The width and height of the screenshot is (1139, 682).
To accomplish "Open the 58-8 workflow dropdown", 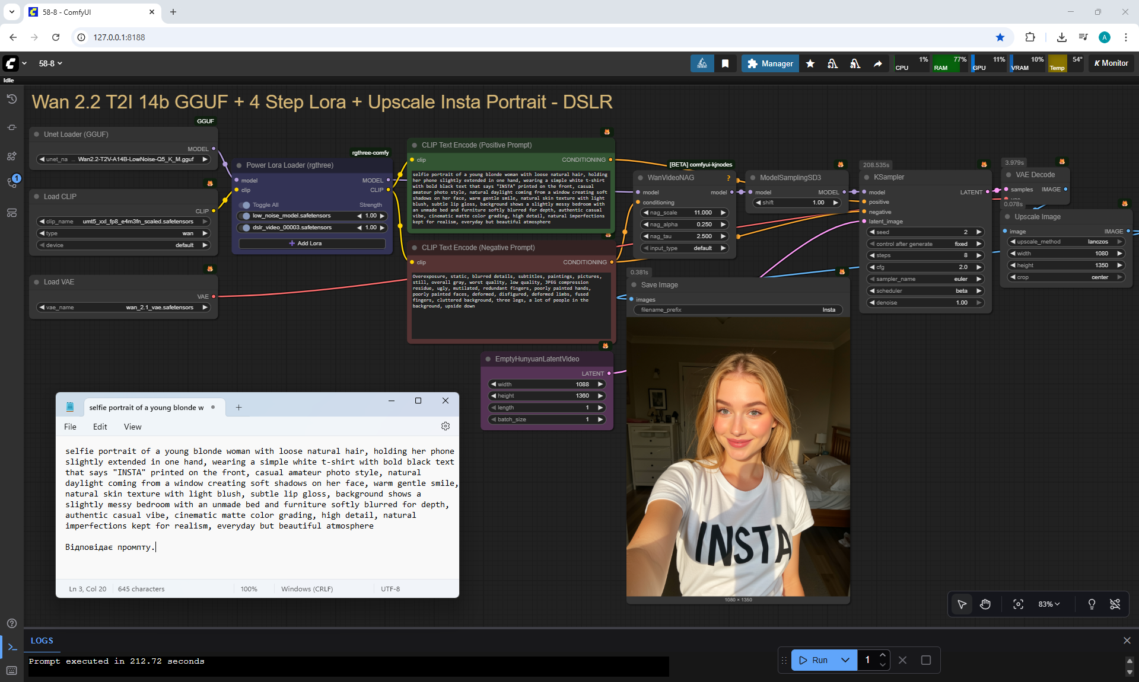I will pyautogui.click(x=50, y=63).
